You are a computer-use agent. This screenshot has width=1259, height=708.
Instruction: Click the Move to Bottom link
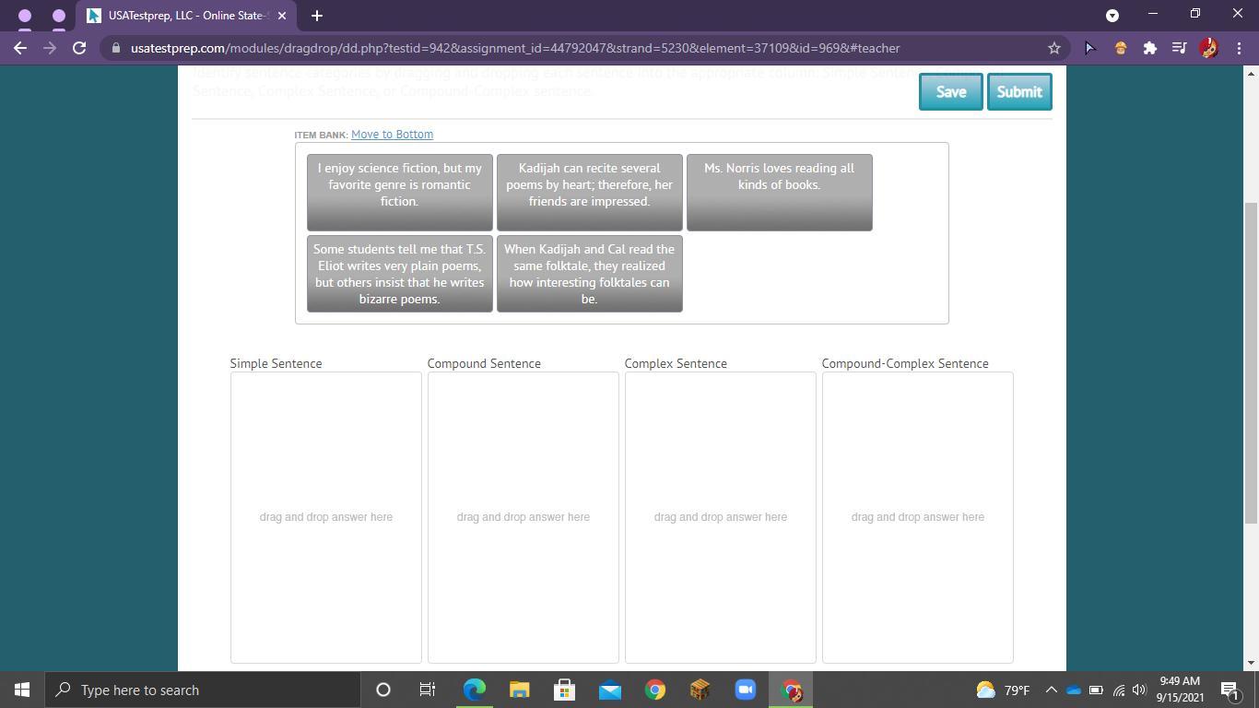392,135
